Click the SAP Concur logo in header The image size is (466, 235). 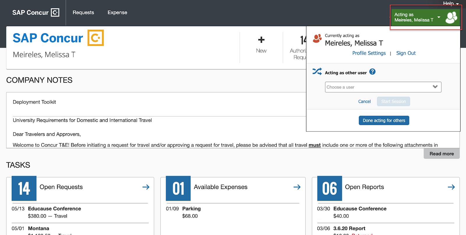(36, 13)
